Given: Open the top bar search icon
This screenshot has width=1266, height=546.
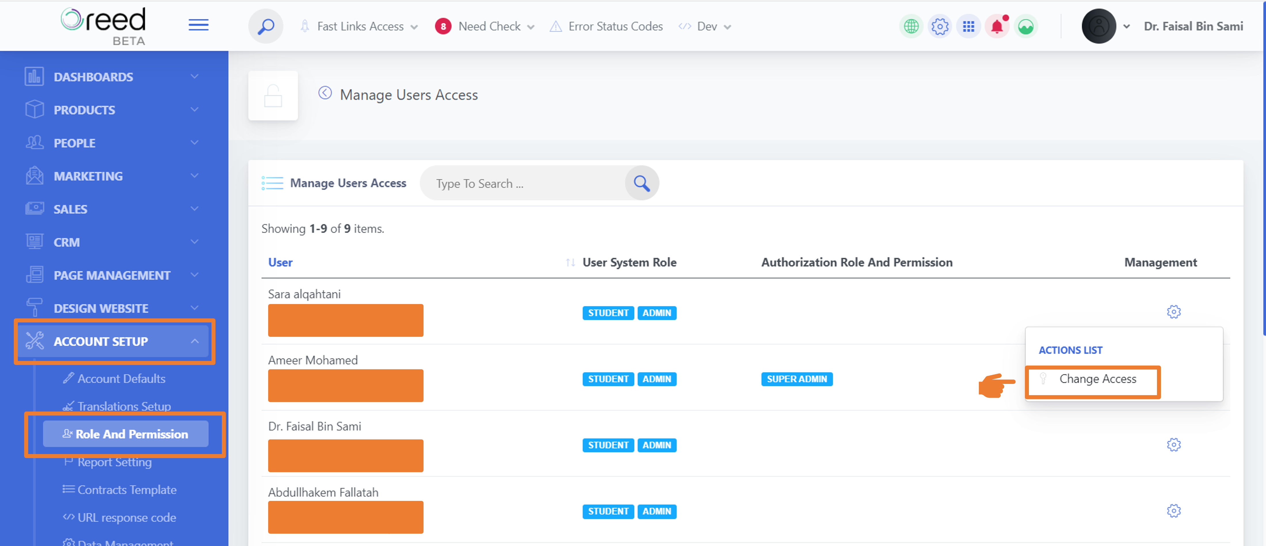Looking at the screenshot, I should pyautogui.click(x=266, y=26).
